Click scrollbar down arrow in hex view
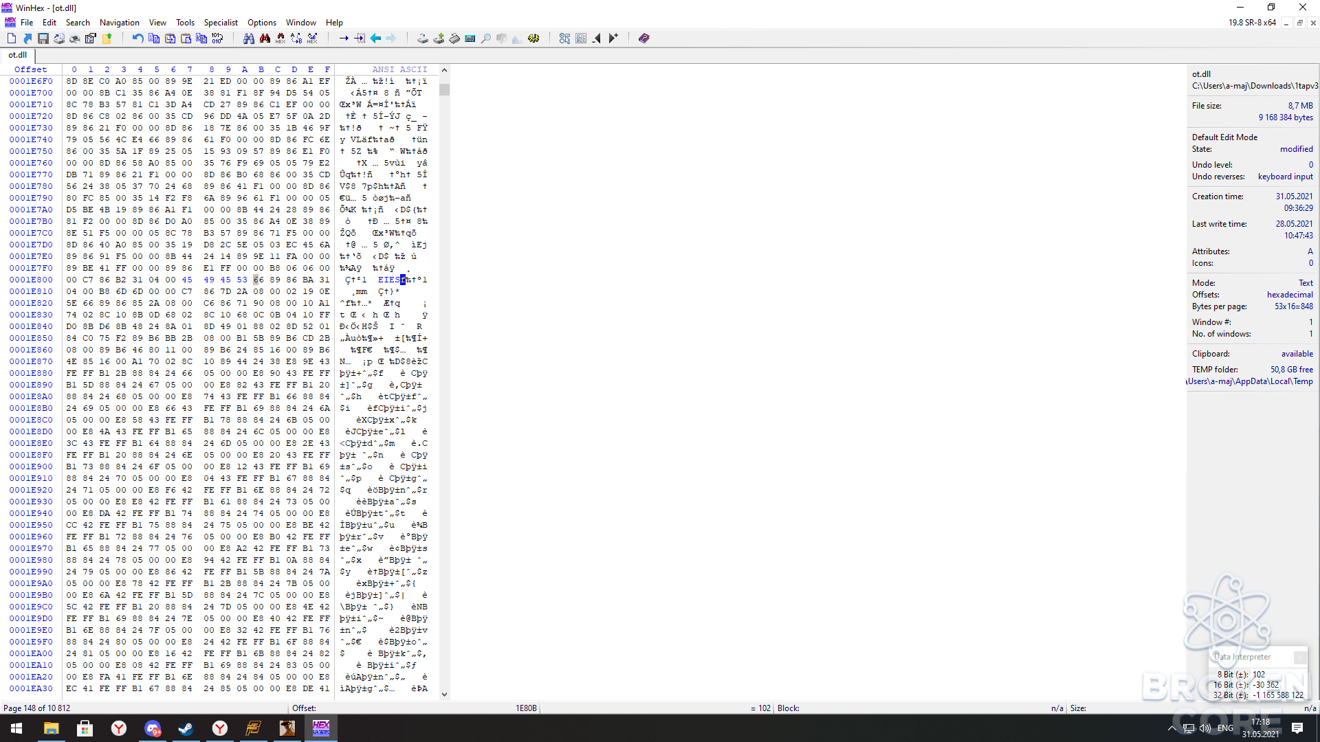This screenshot has height=742, width=1320. (444, 695)
